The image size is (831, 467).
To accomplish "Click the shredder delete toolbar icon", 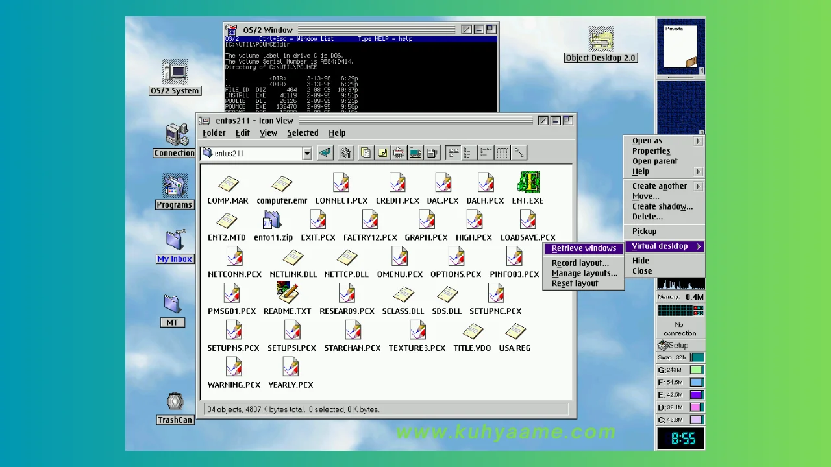I will point(399,153).
